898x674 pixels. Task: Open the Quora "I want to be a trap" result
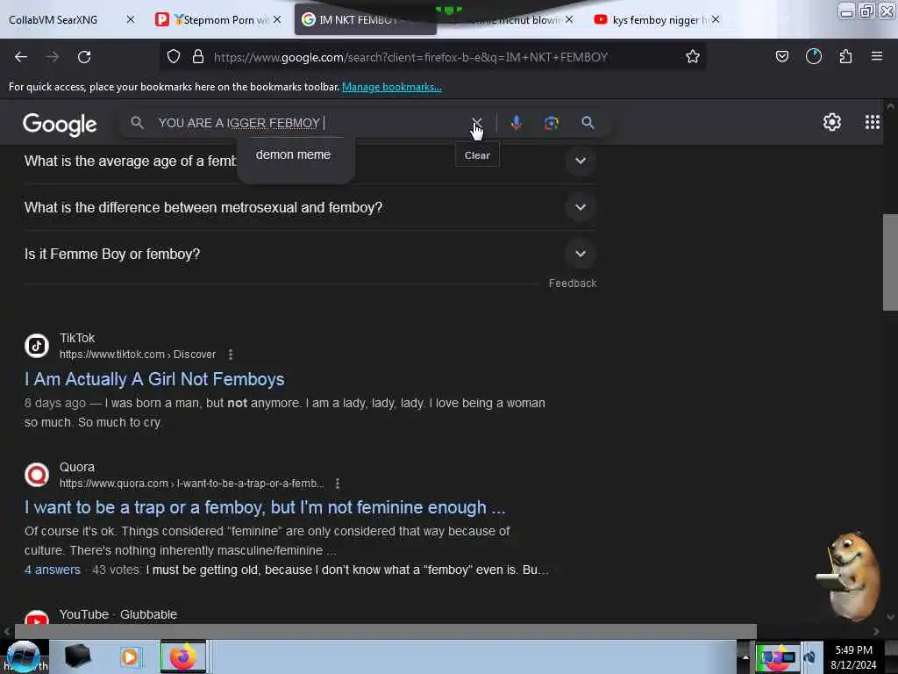[x=265, y=508]
